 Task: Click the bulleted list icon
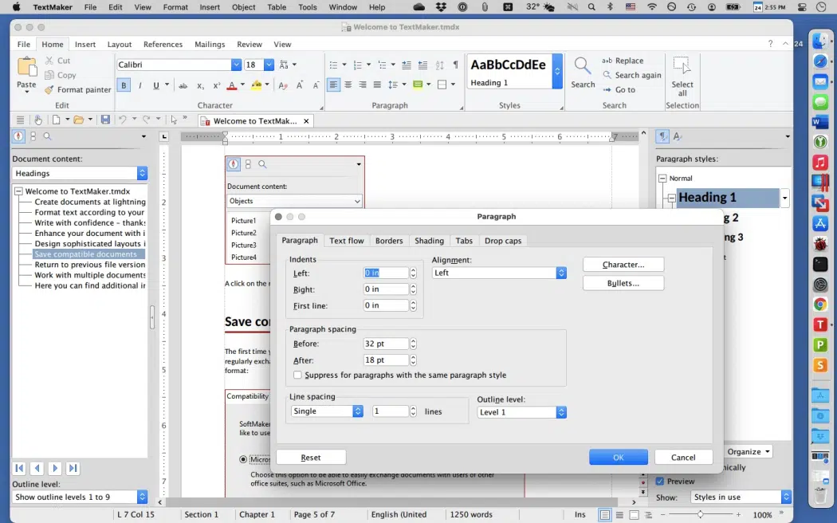(x=334, y=65)
